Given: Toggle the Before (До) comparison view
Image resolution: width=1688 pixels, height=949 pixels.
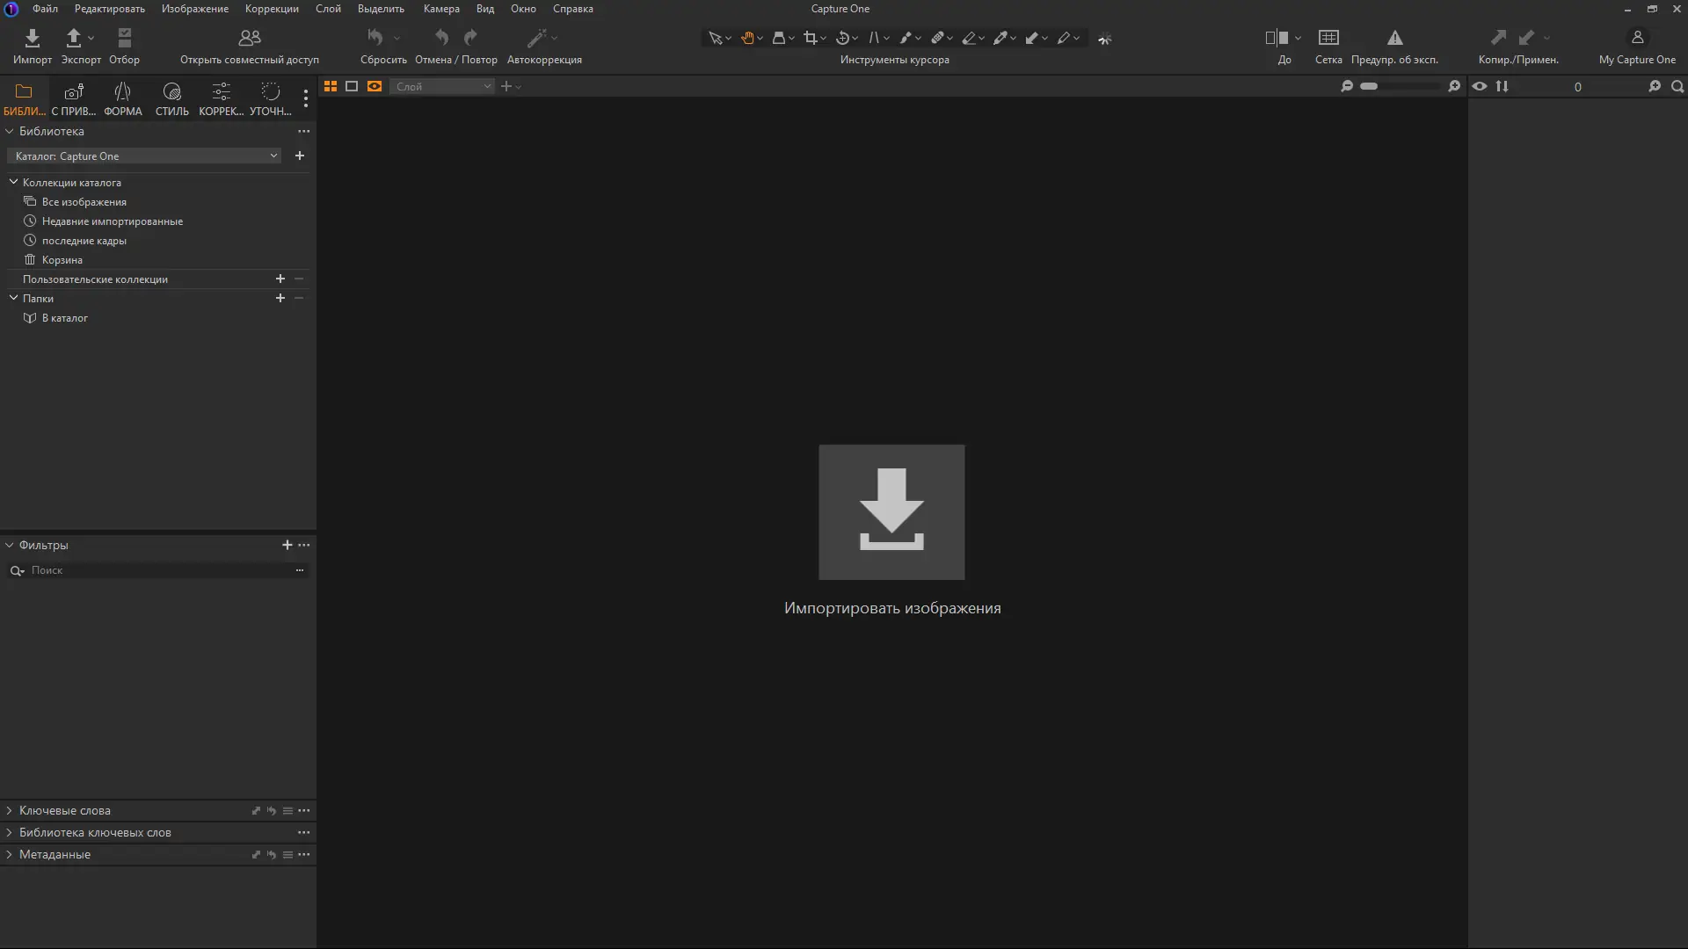Looking at the screenshot, I should point(1277,39).
